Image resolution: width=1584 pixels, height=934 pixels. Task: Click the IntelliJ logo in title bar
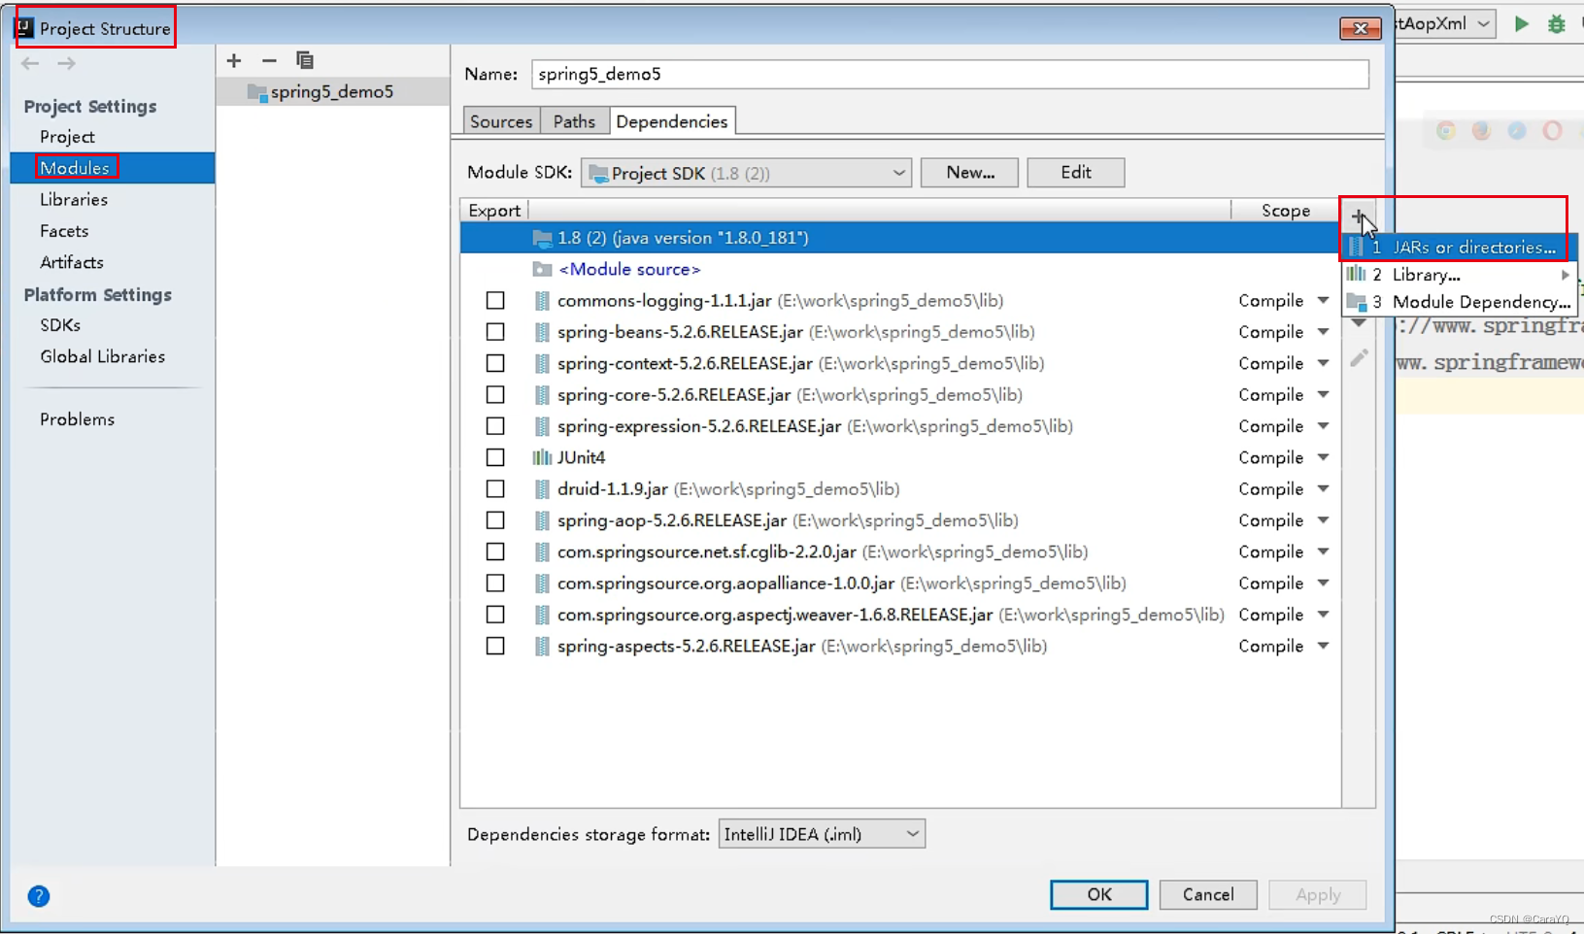pyautogui.click(x=24, y=28)
